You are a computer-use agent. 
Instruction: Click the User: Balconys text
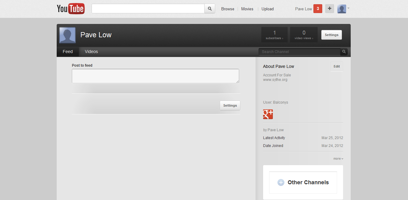pyautogui.click(x=276, y=102)
